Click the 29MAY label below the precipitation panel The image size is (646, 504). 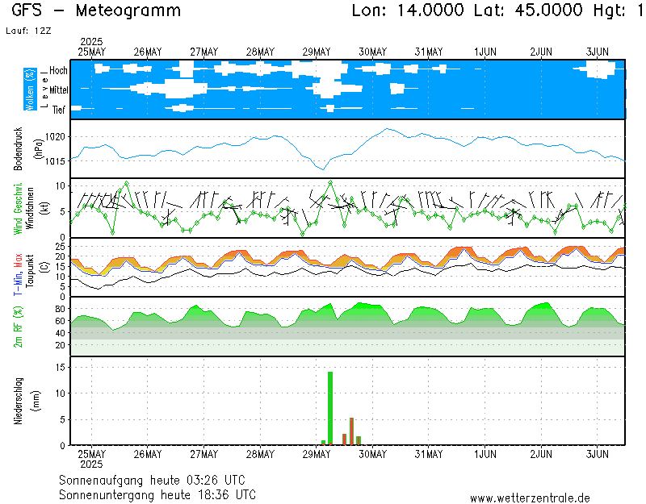pos(317,454)
